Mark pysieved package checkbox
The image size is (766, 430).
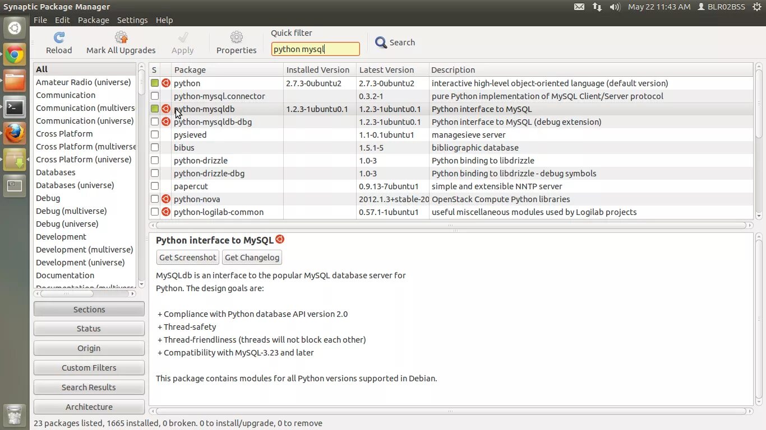click(155, 134)
